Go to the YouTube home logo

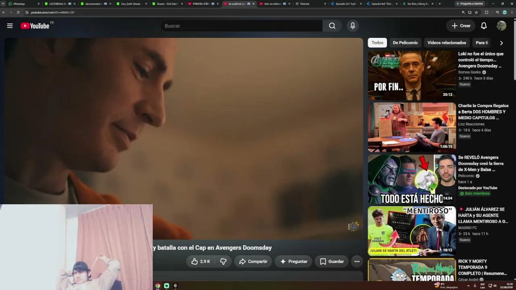(x=35, y=26)
